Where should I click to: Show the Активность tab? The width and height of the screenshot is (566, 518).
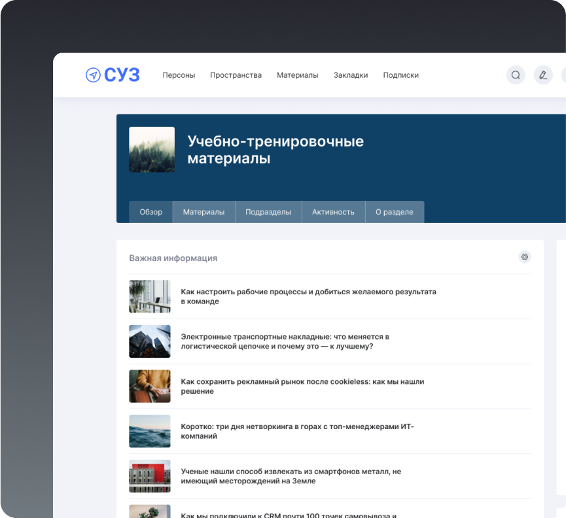coord(333,212)
